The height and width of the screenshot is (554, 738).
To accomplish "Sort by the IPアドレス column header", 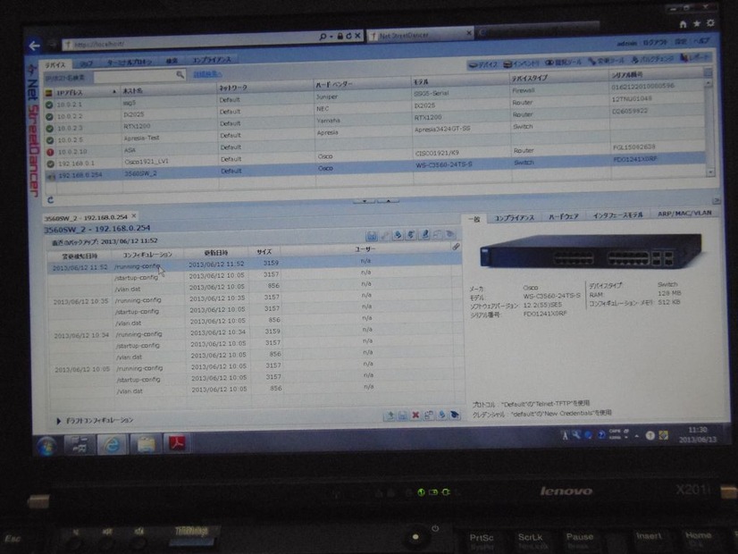I will 82,93.
